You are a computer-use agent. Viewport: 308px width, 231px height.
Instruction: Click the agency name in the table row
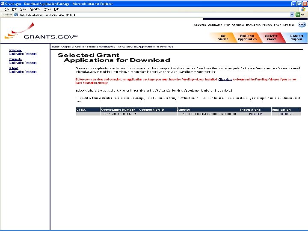209,114
